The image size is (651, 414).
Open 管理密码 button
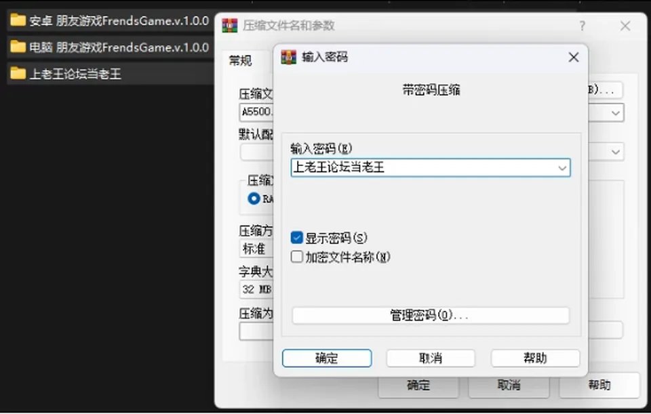click(x=431, y=315)
